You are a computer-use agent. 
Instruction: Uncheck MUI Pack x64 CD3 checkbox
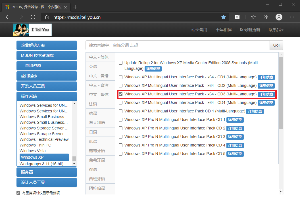pyautogui.click(x=120, y=94)
